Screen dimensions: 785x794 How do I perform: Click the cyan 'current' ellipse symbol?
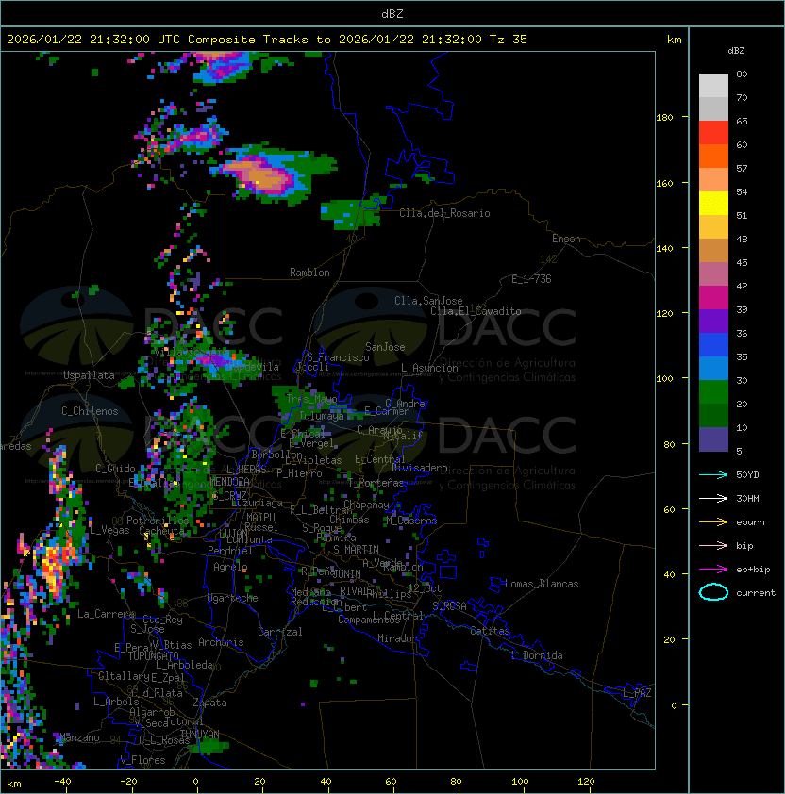click(x=713, y=592)
